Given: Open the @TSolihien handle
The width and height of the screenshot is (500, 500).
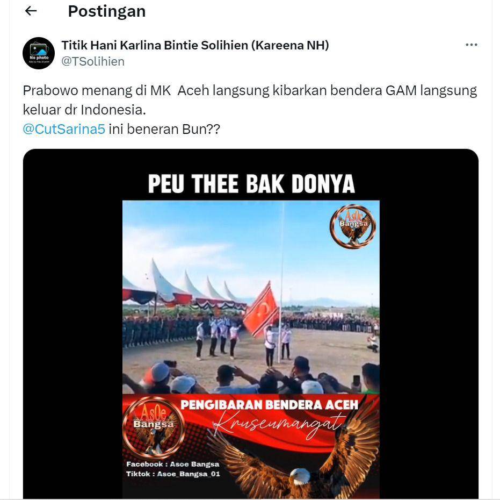Looking at the screenshot, I should (93, 61).
